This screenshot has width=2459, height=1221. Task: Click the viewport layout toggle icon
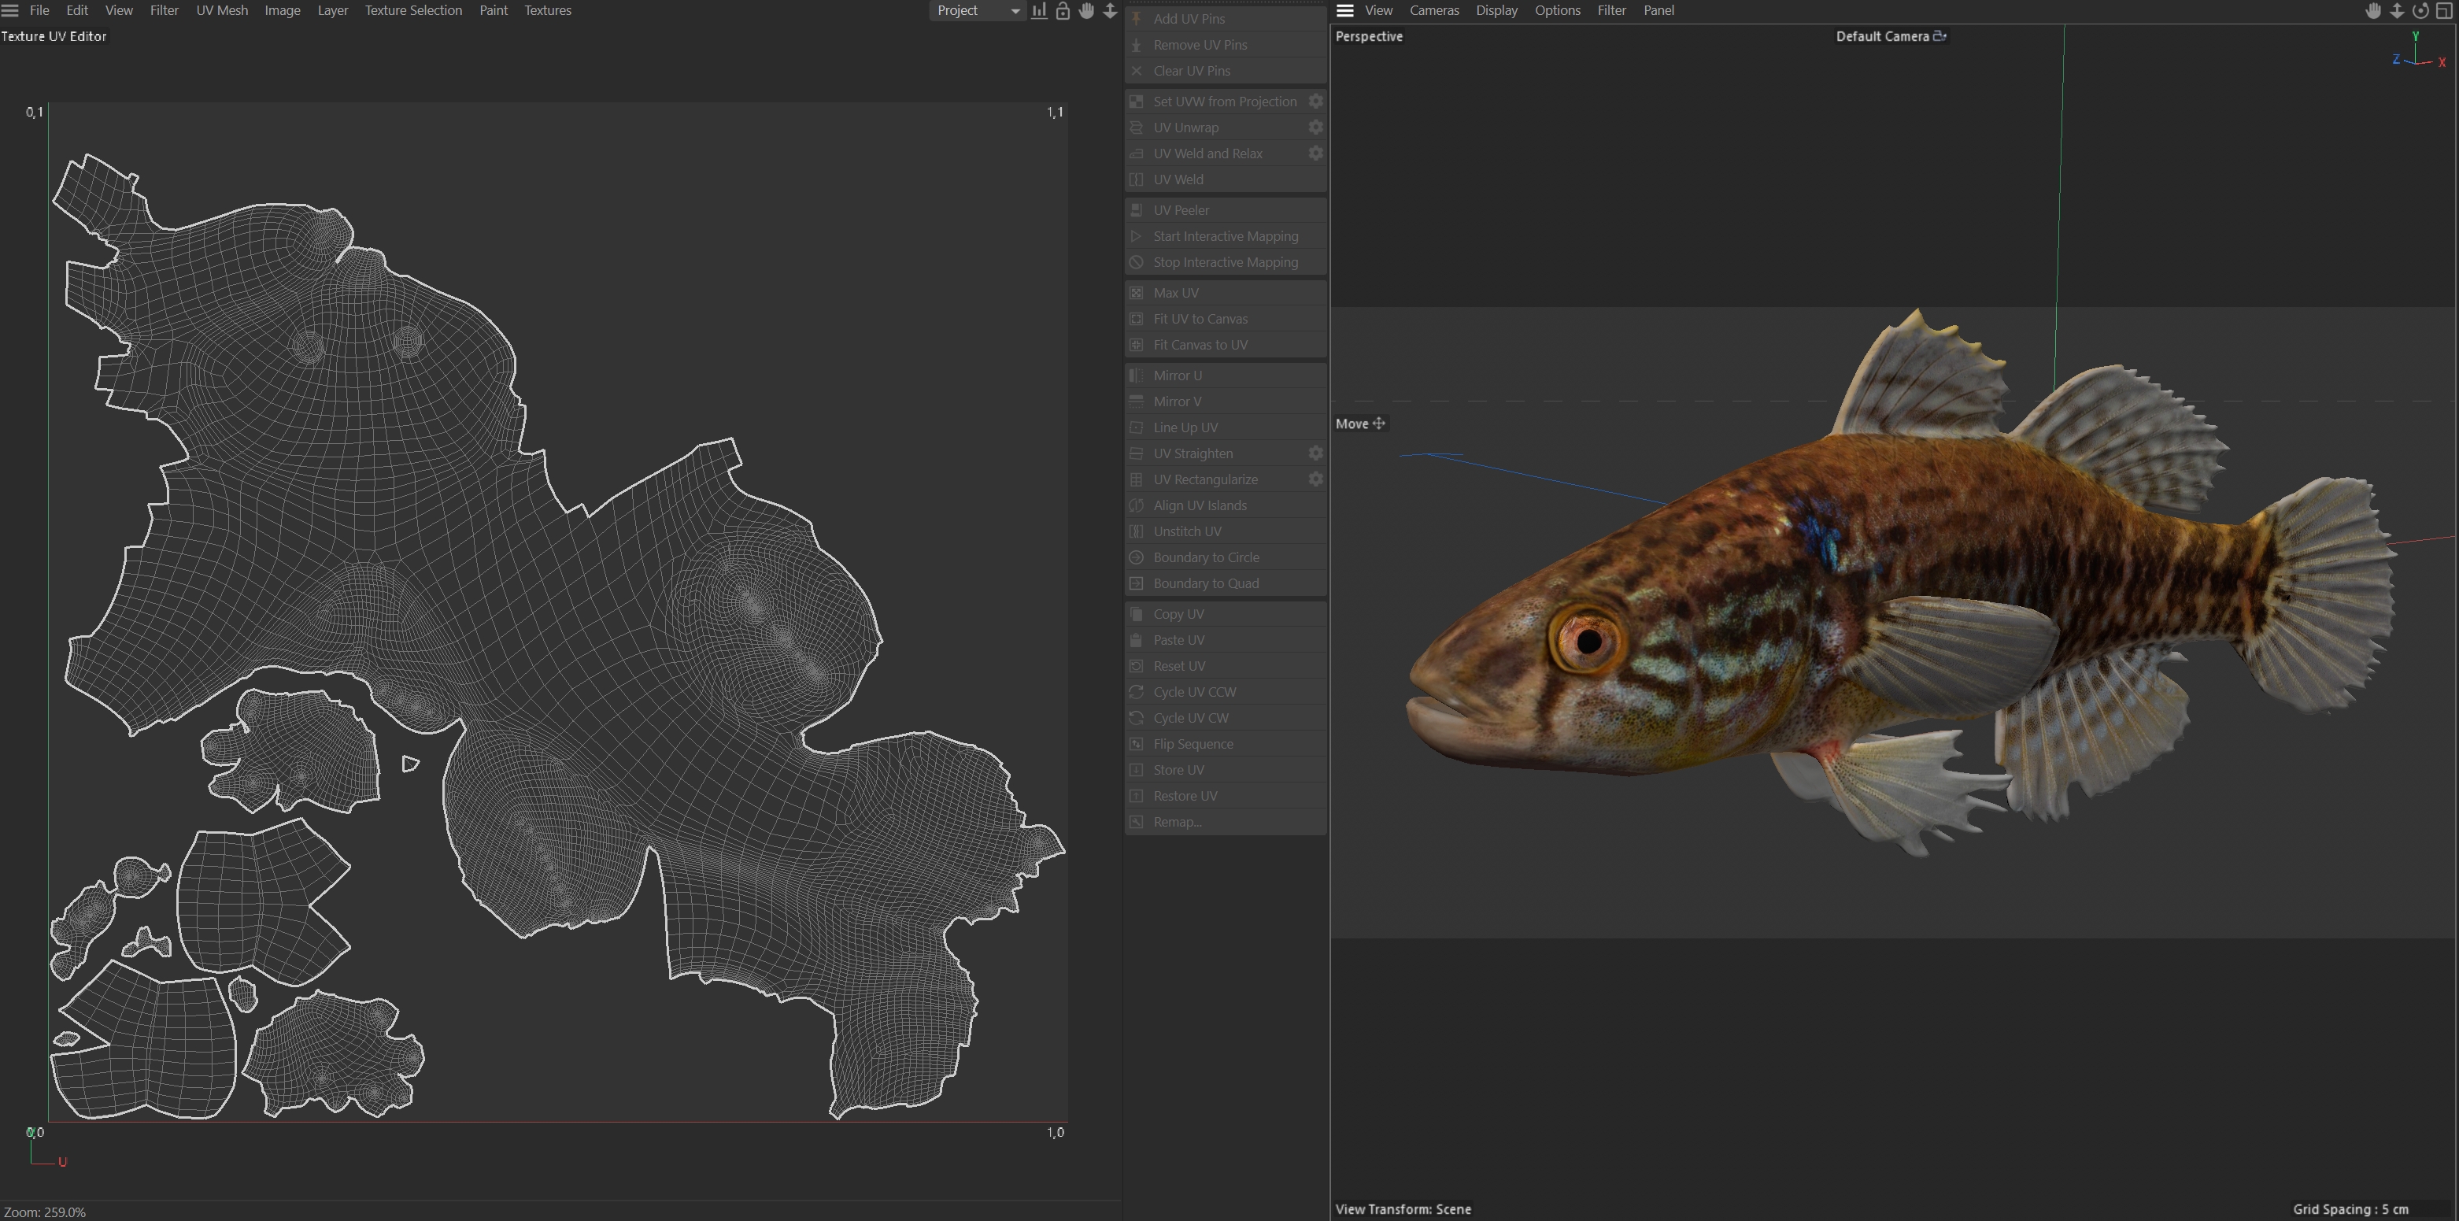2444,10
